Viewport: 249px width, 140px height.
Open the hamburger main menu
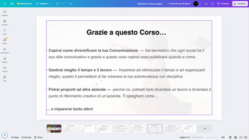coord(5,3)
